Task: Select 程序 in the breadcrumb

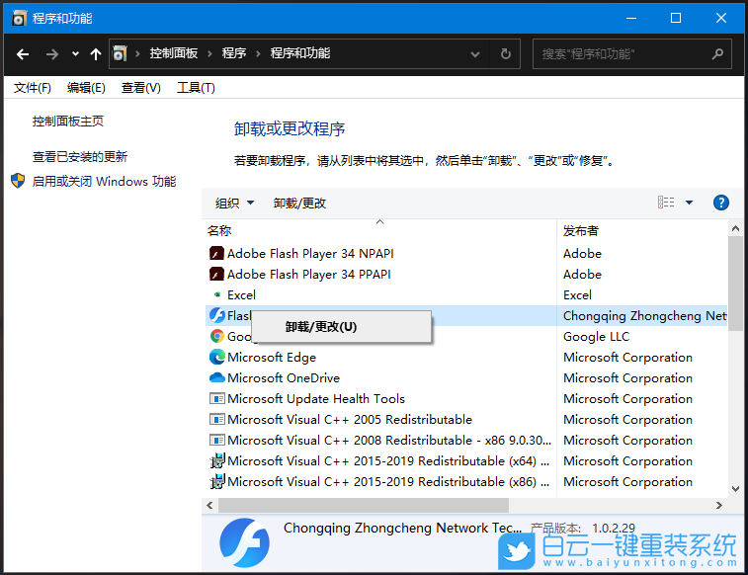Action: pos(234,53)
